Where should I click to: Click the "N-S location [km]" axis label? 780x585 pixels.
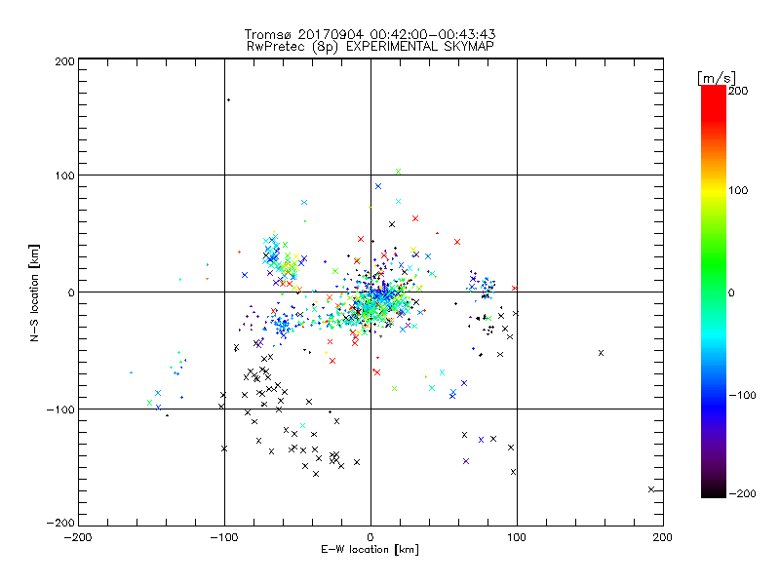[x=34, y=293]
